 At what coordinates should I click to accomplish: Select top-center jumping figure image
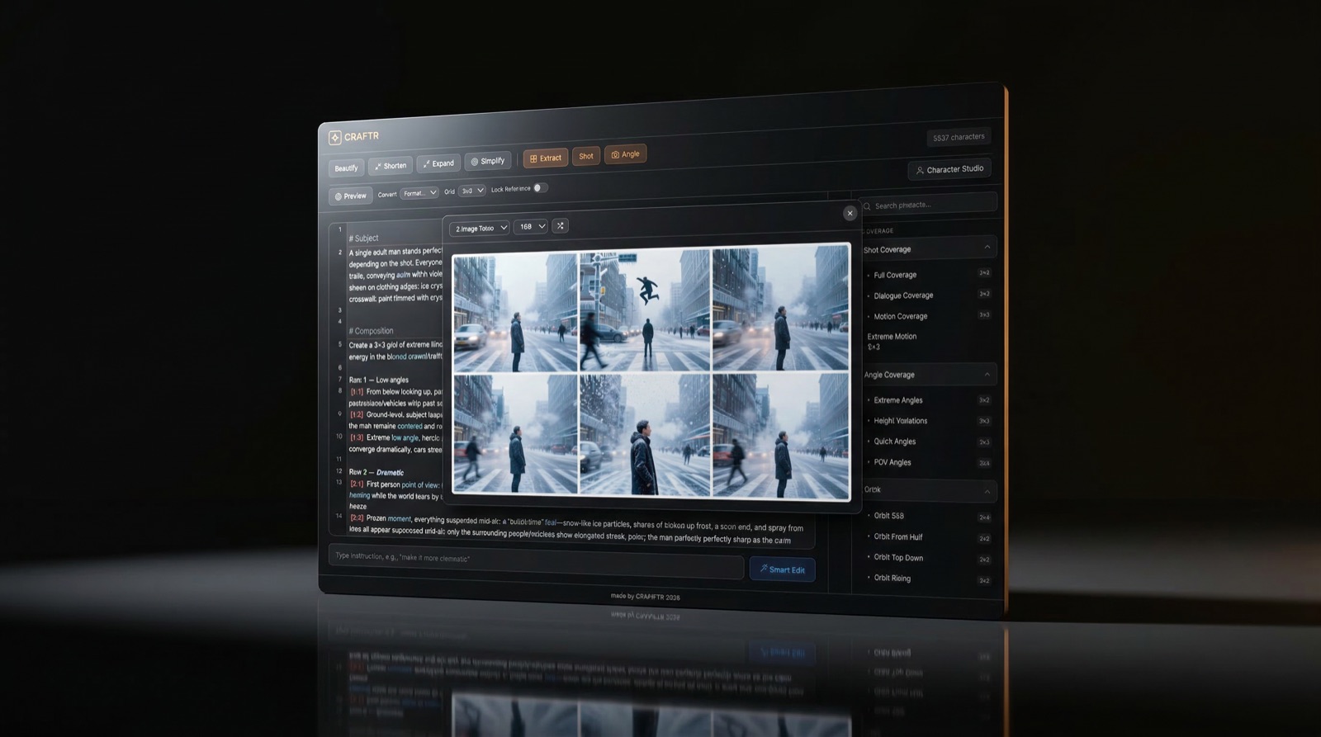click(x=644, y=310)
